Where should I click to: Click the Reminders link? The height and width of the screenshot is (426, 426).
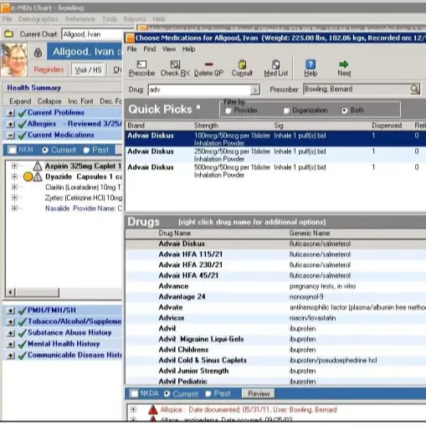pyautogui.click(x=49, y=69)
